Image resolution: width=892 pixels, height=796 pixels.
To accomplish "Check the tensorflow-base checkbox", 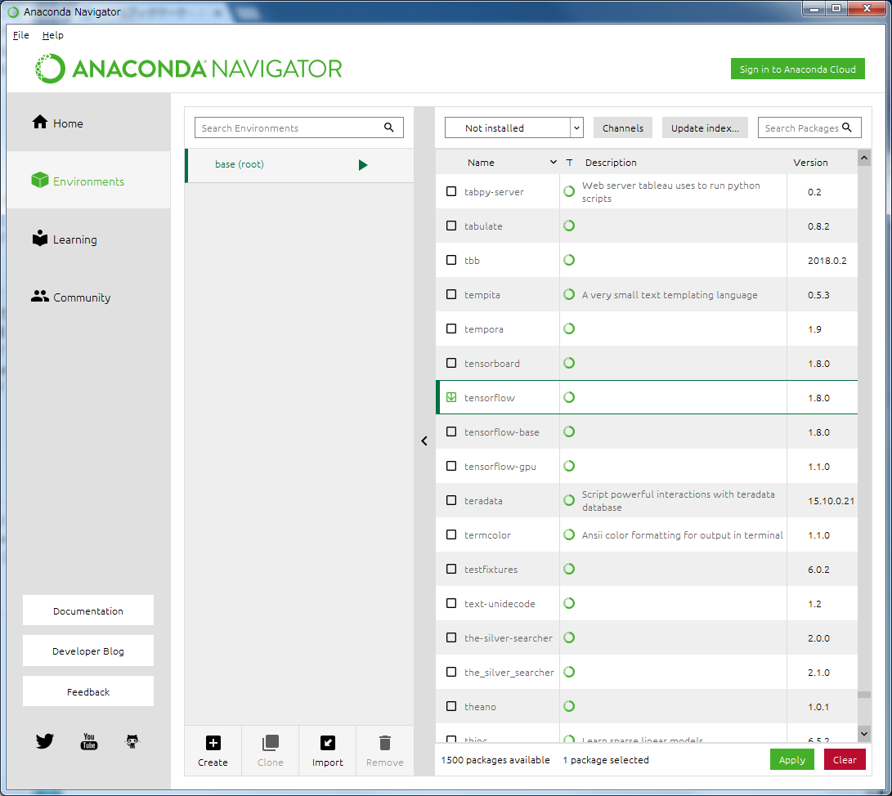I will [x=451, y=432].
